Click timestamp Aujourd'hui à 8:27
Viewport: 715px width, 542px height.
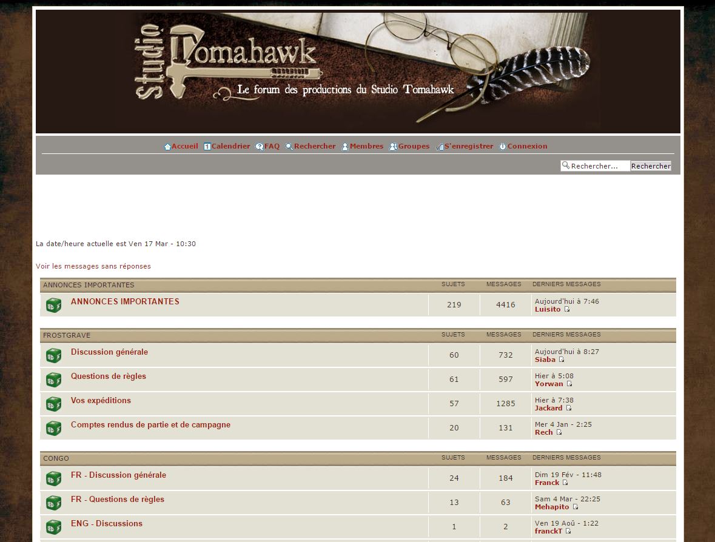567,352
